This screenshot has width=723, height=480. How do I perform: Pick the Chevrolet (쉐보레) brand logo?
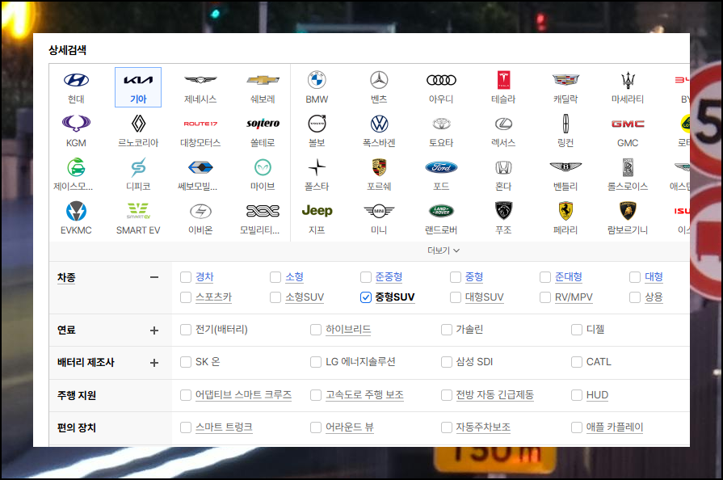pyautogui.click(x=263, y=80)
